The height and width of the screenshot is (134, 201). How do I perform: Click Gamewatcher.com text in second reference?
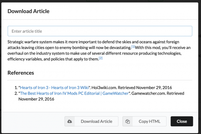(x=148, y=93)
